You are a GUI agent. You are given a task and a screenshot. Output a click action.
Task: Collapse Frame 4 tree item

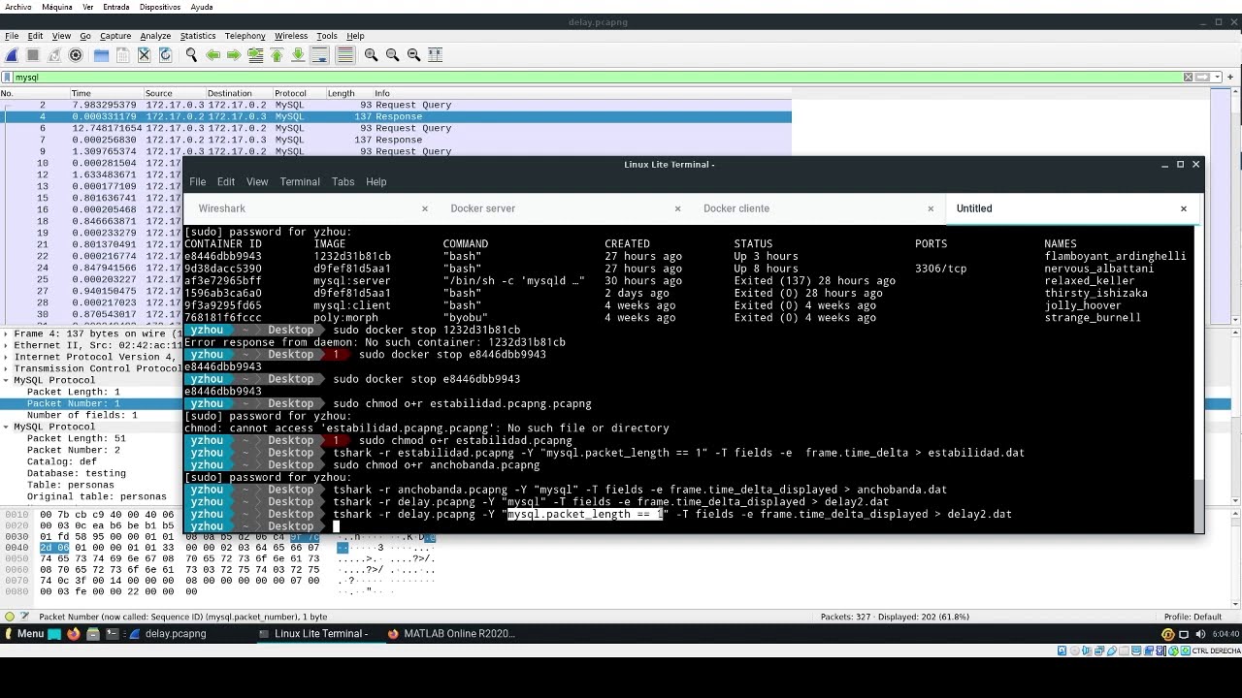click(x=6, y=334)
